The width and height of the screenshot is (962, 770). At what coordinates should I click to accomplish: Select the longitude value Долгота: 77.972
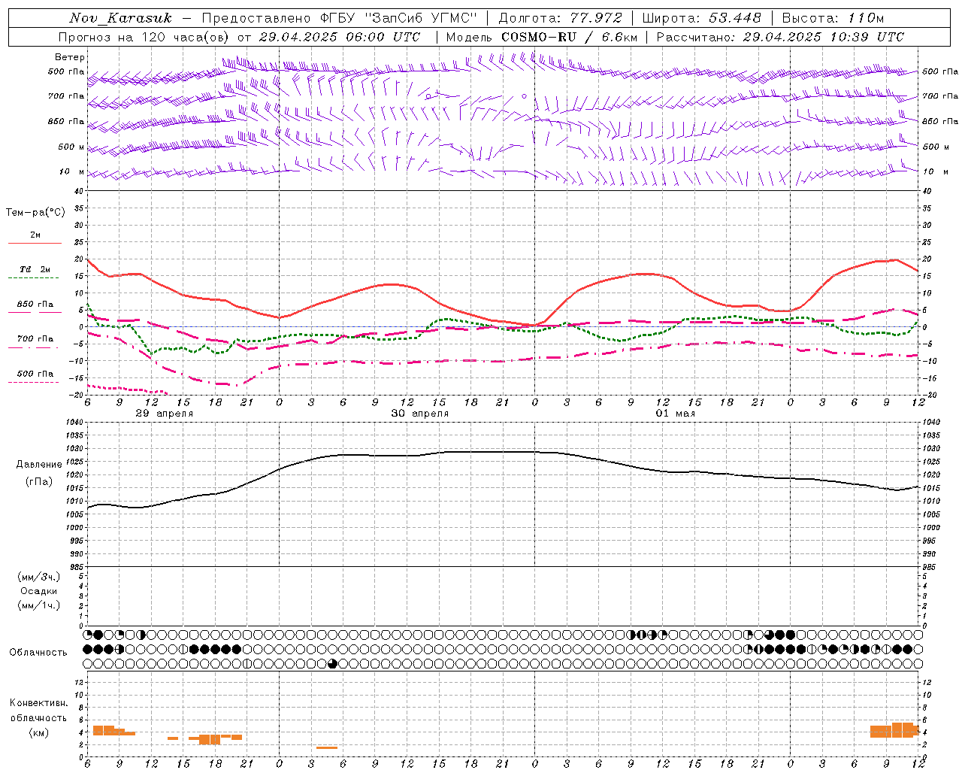[560, 18]
